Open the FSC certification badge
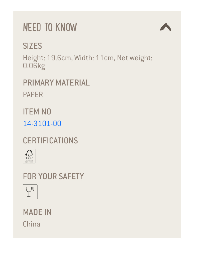The width and height of the screenshot is (197, 261). [29, 156]
